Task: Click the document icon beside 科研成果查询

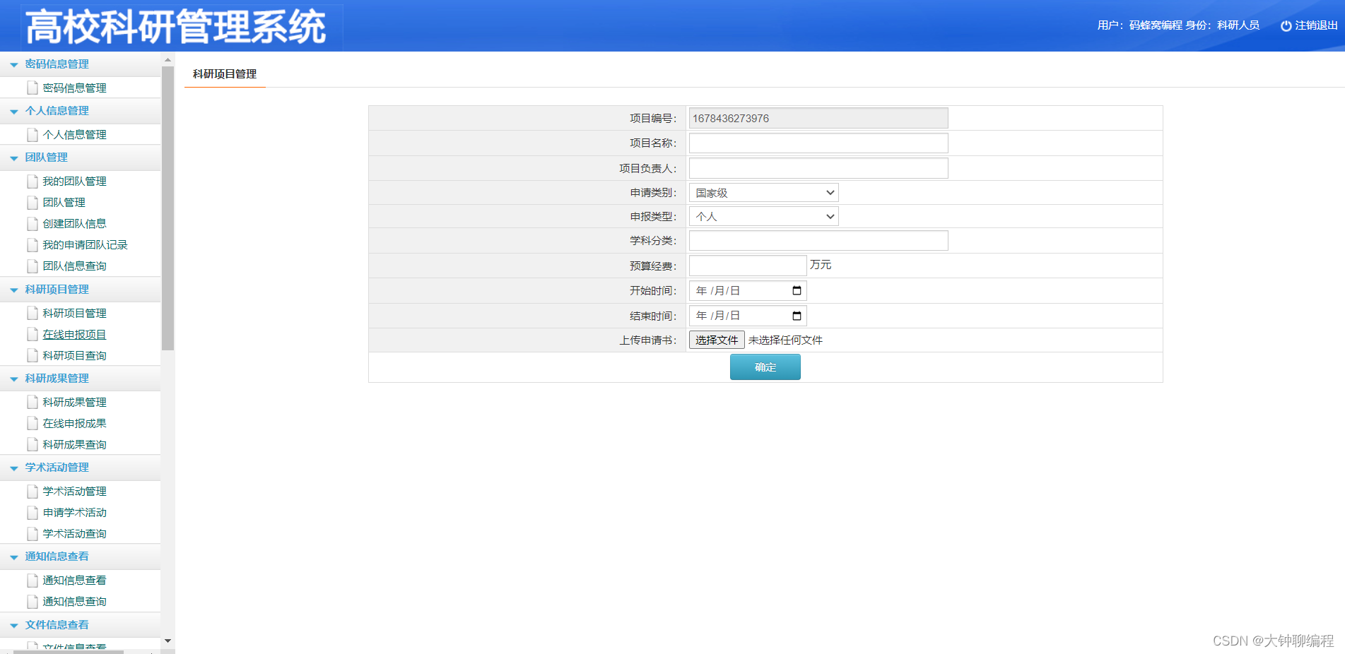Action: click(33, 444)
